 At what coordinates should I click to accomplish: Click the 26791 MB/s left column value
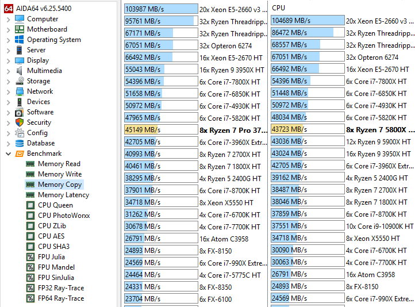pos(143,239)
